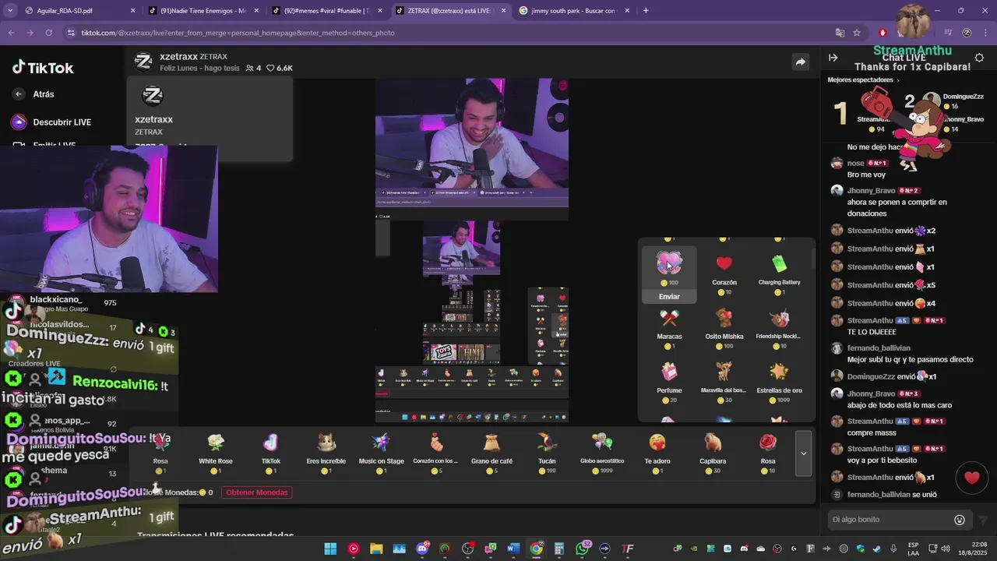Open File Explorer from taskbar
This screenshot has width=997, height=561.
click(x=376, y=549)
